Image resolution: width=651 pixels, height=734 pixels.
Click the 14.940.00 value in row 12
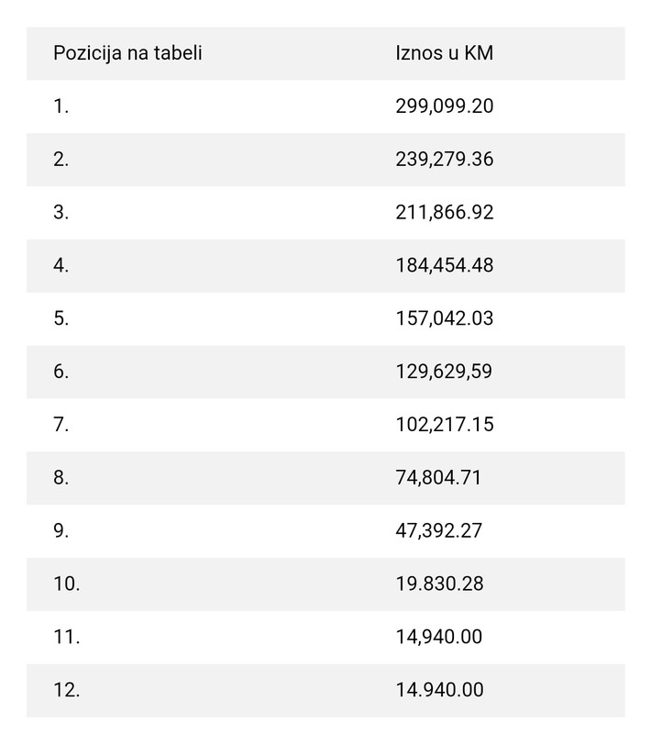point(439,690)
